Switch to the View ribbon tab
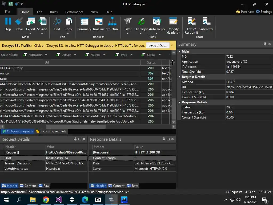273x205 pixels. coord(94,12)
